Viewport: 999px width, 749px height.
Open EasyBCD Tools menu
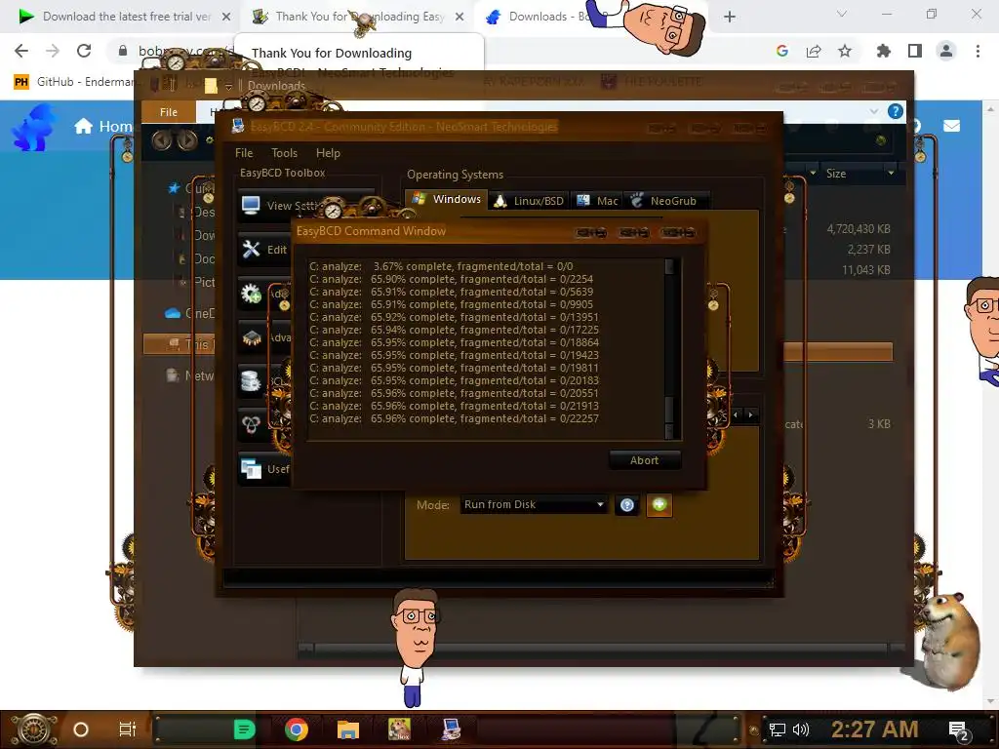tap(284, 153)
